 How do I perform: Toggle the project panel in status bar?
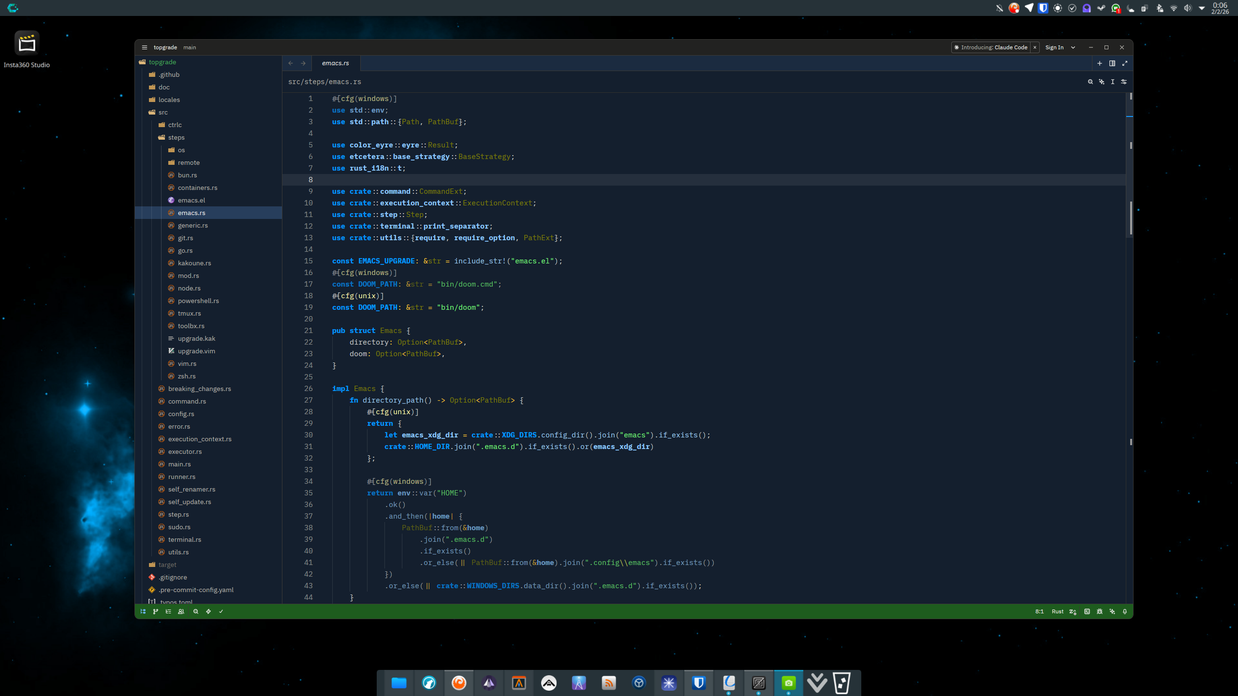click(x=143, y=611)
